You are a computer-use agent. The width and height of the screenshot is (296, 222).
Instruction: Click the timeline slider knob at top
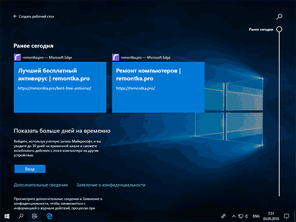coord(279,29)
